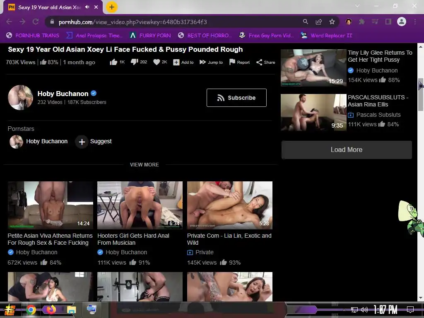Subscribe to the Hoby Buchanon channel
This screenshot has width=424, height=318.
(x=236, y=98)
